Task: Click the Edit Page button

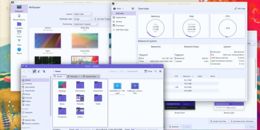Action: (240, 8)
